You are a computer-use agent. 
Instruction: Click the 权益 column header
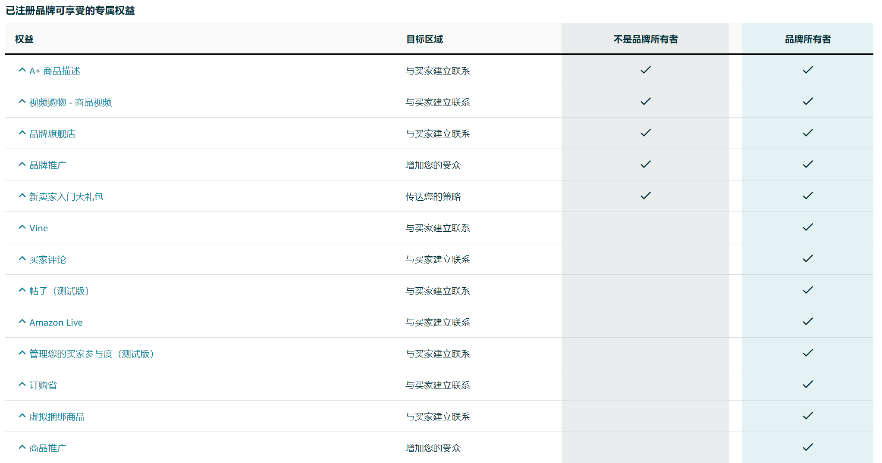[24, 39]
